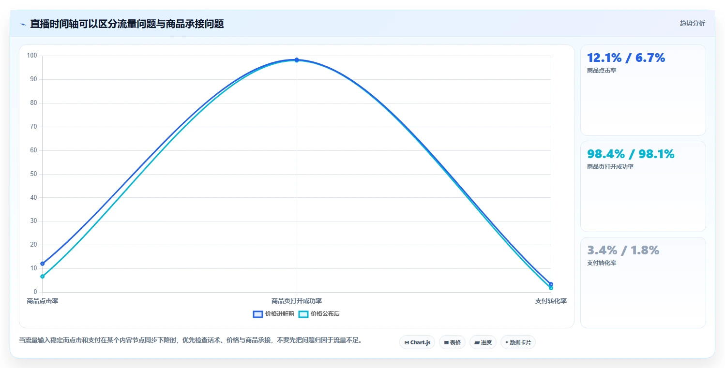Click the peak data point at 商品页打开成功率

pos(297,60)
